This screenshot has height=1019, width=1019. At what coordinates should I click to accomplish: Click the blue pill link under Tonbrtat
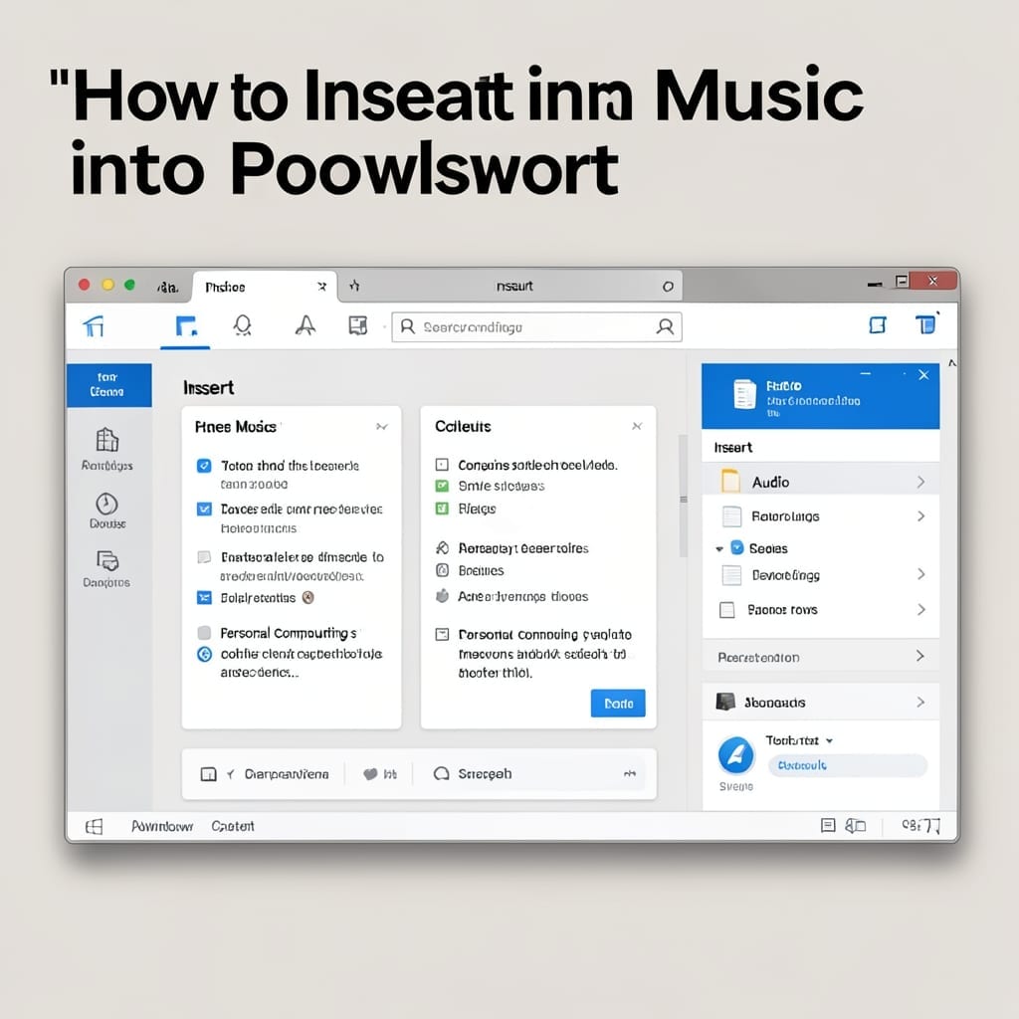coord(848,765)
